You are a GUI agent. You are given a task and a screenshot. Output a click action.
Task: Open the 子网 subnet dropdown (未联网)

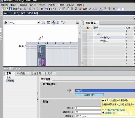point(105,91)
